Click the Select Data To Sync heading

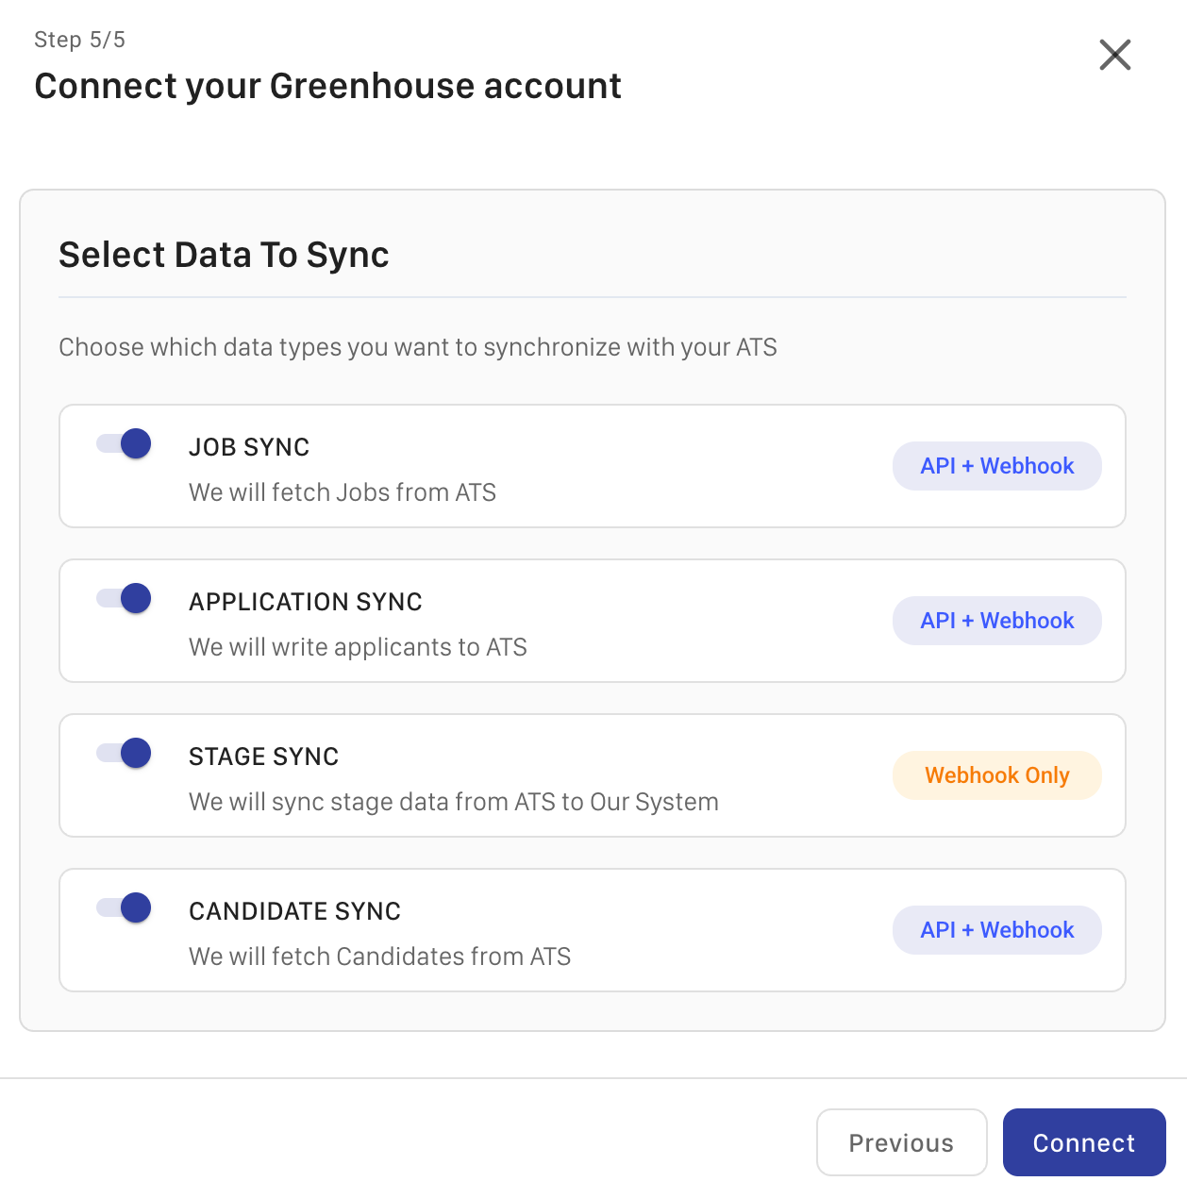(x=224, y=255)
